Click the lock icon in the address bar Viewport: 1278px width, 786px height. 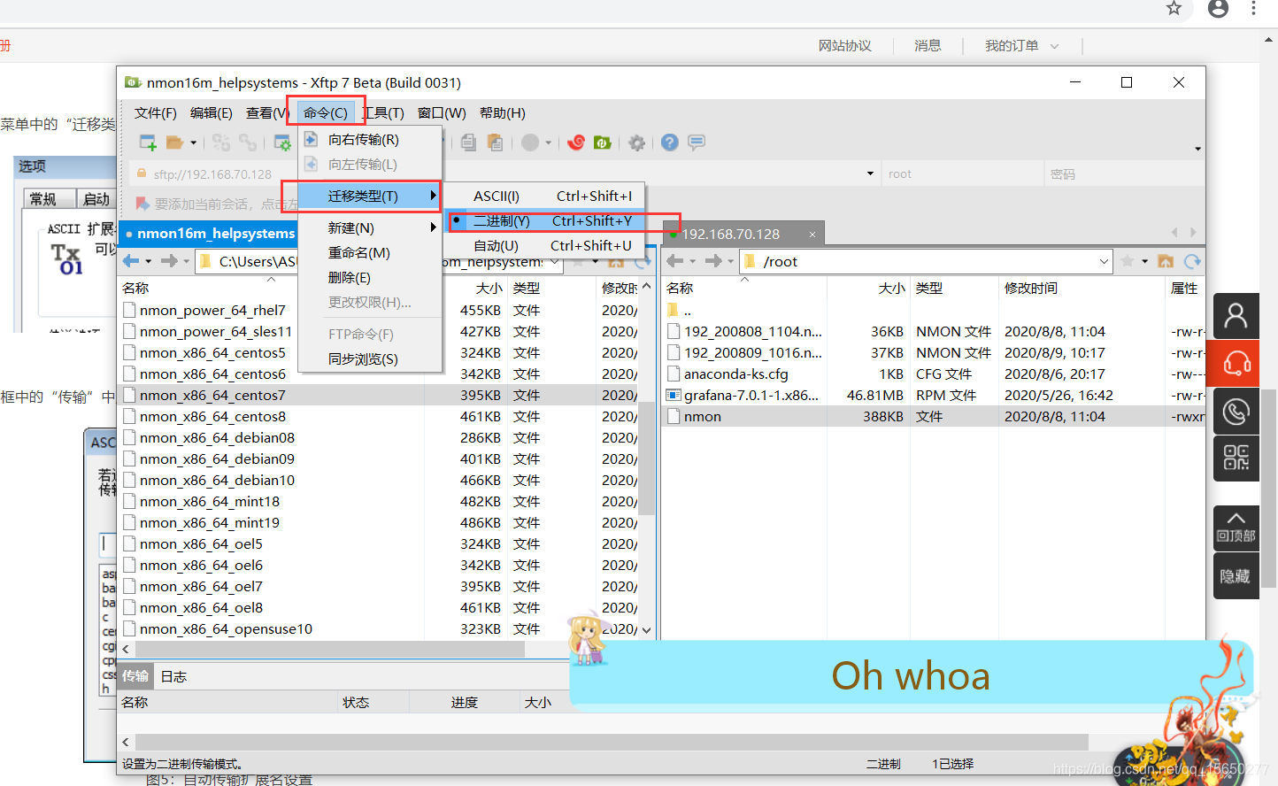coord(140,173)
